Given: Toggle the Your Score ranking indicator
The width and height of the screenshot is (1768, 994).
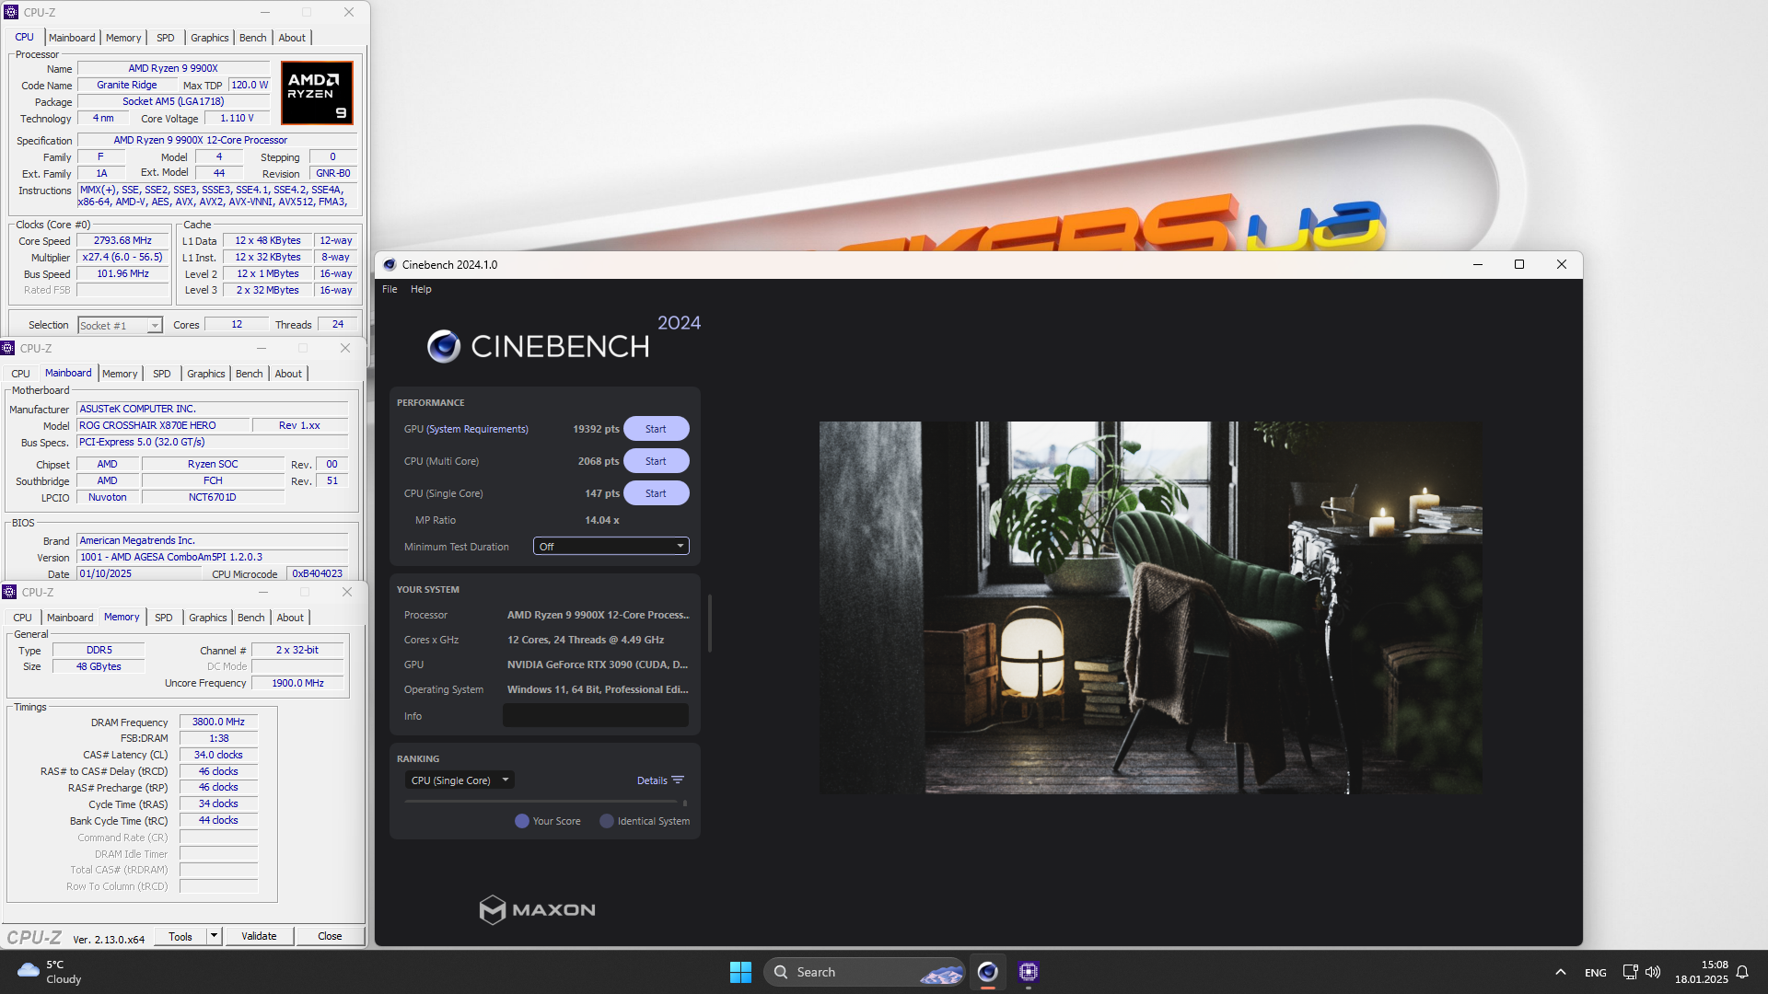Looking at the screenshot, I should pos(521,820).
